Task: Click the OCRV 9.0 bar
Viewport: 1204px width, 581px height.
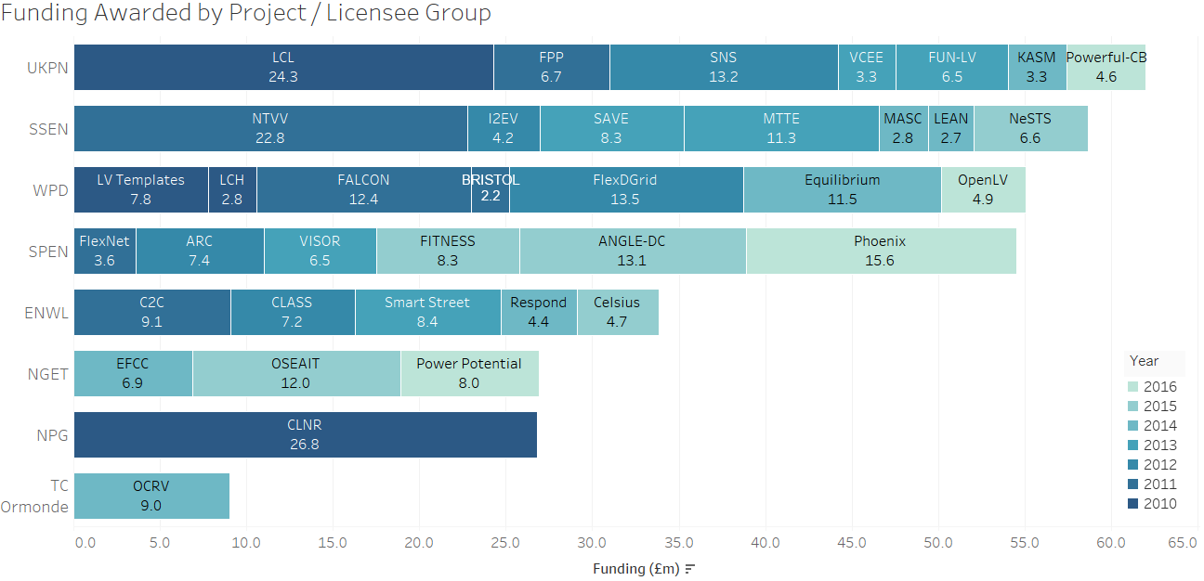Action: click(151, 496)
